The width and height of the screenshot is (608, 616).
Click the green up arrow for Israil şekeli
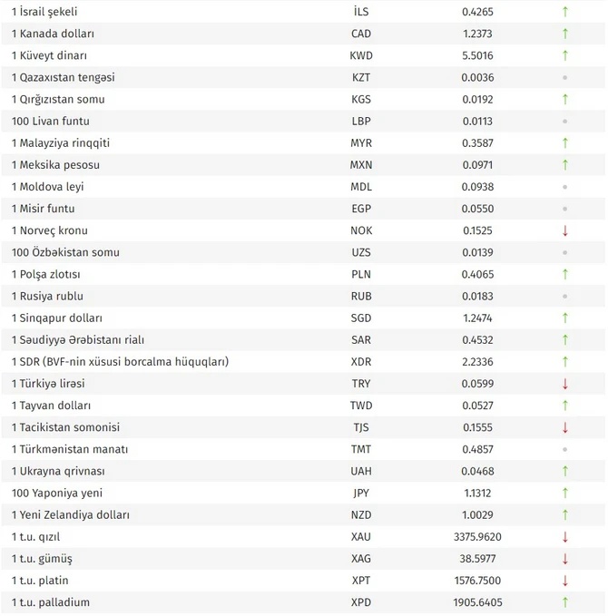tap(565, 12)
